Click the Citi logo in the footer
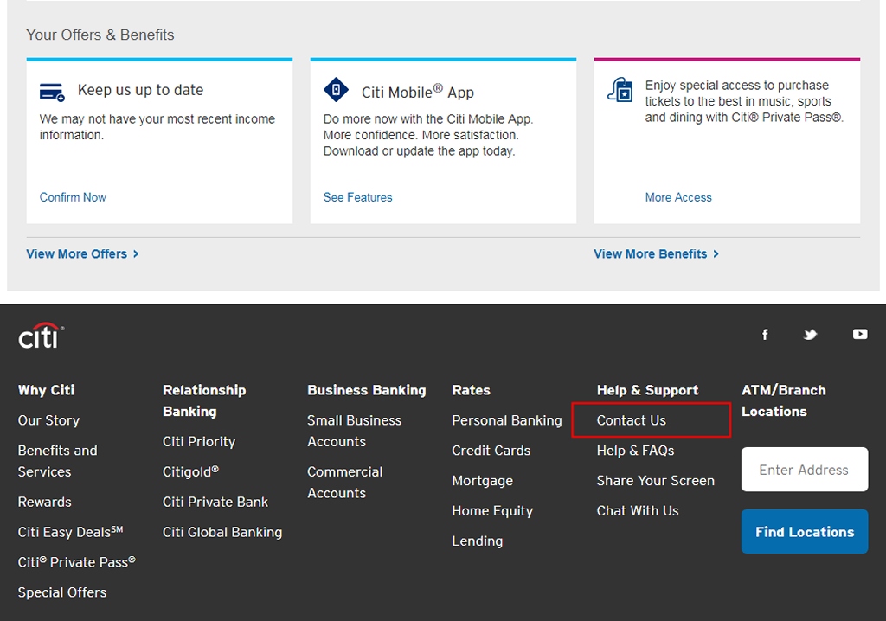This screenshot has width=886, height=621. click(41, 336)
